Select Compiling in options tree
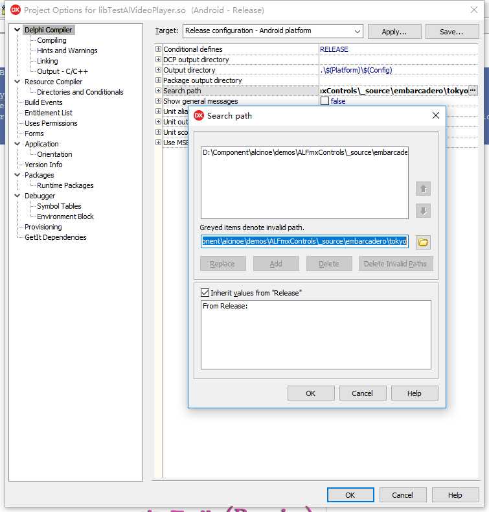Image resolution: width=489 pixels, height=512 pixels. coord(52,40)
